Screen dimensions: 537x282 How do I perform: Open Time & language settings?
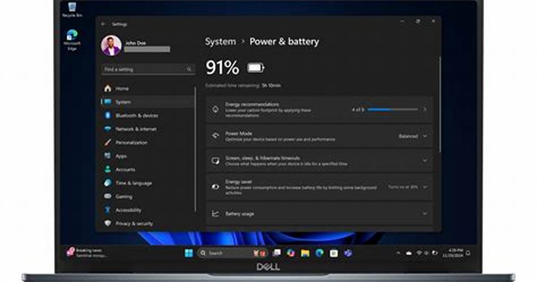coord(147,183)
